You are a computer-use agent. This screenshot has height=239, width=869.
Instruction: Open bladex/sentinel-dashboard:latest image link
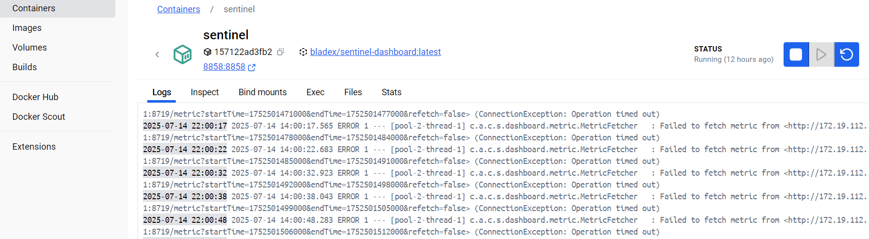(376, 52)
